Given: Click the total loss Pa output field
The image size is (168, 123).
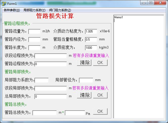Looking at the screenshot, I should [75, 113].
